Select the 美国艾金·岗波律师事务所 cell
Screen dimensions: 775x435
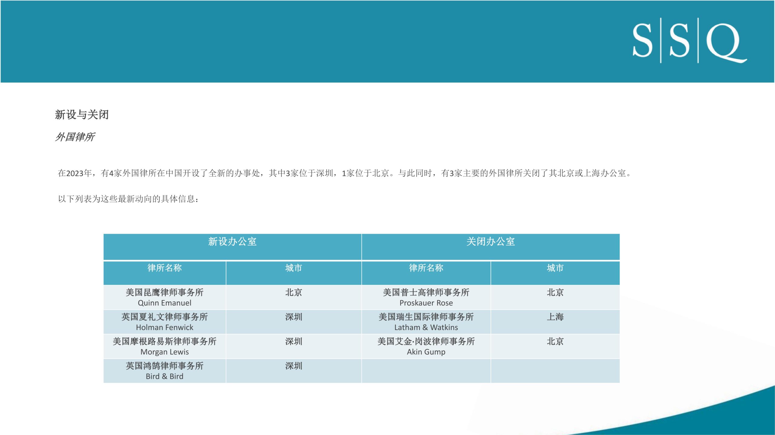click(426, 346)
